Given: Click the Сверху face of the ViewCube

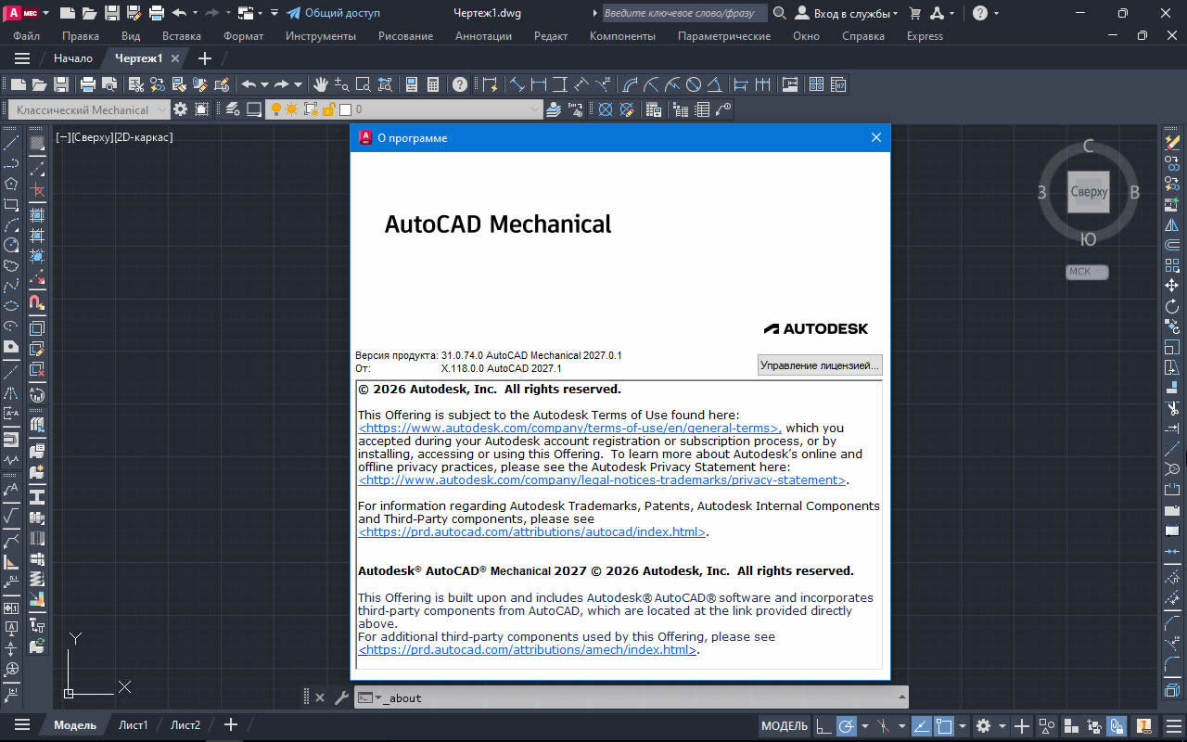Looking at the screenshot, I should 1088,192.
